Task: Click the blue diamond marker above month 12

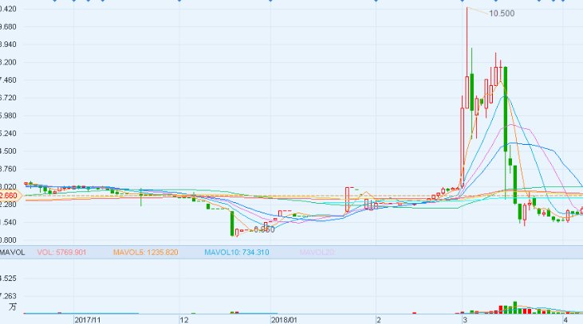Action: pos(181,2)
